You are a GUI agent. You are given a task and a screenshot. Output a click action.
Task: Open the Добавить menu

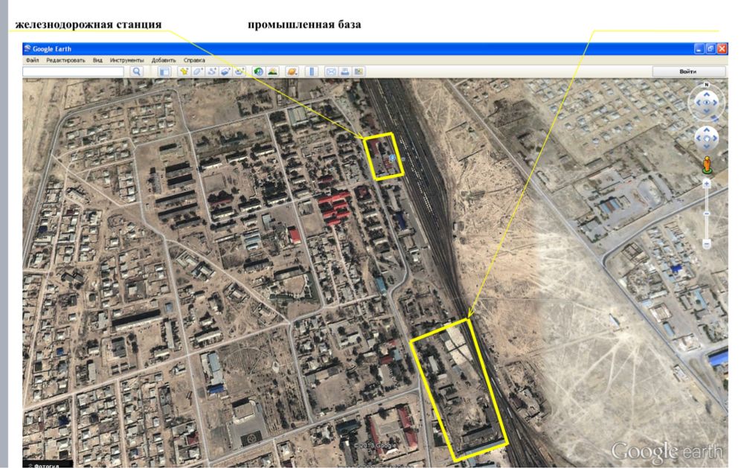click(x=163, y=60)
